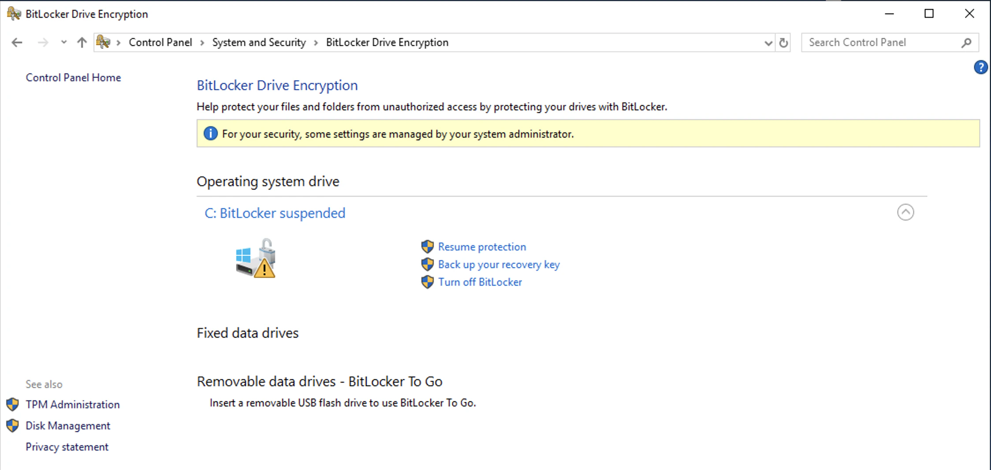This screenshot has width=991, height=470.
Task: Open the address bar history dropdown
Action: pyautogui.click(x=768, y=43)
